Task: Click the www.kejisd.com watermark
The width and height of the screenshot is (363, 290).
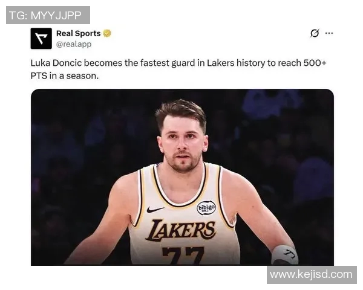Action: pyautogui.click(x=311, y=275)
